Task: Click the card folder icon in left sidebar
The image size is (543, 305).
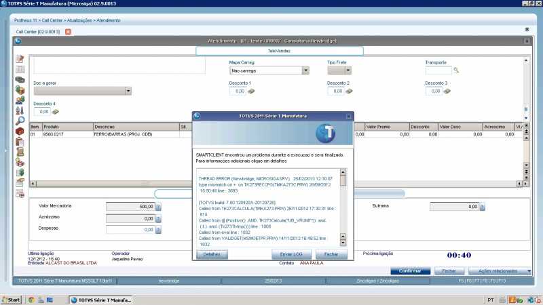Action: tap(20, 182)
